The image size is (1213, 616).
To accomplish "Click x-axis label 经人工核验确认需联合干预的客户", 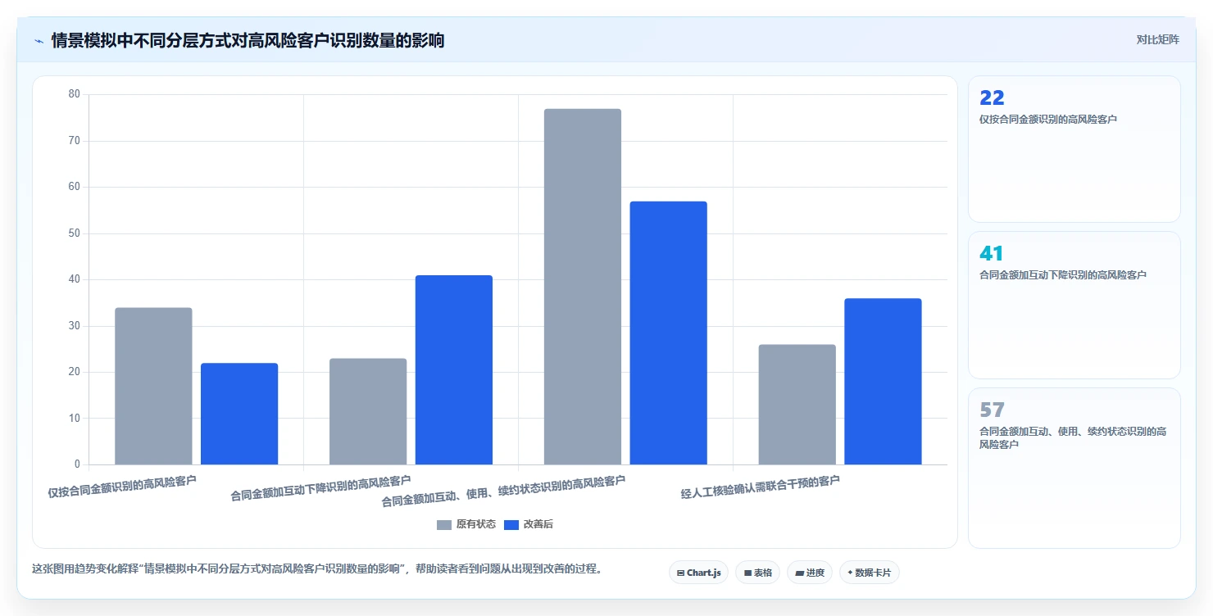I will click(761, 487).
